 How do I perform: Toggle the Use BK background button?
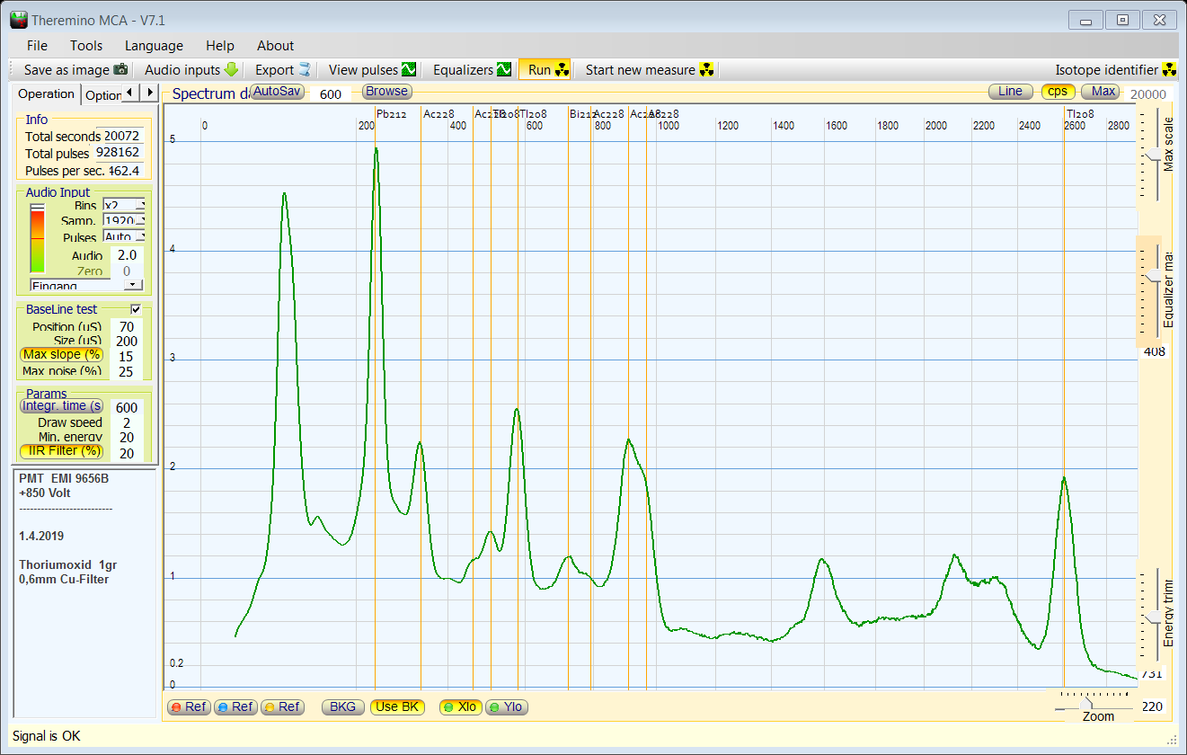click(x=396, y=707)
